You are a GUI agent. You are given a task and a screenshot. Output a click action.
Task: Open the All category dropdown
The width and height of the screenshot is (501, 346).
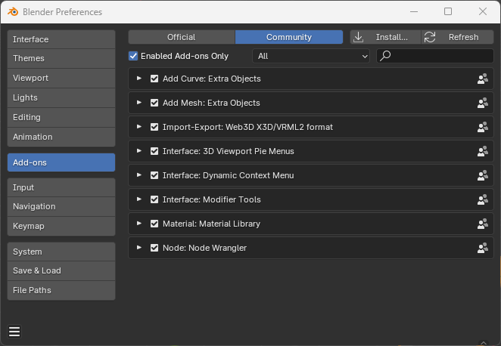pyautogui.click(x=311, y=56)
